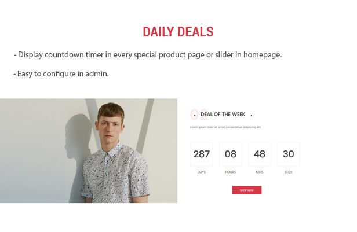
Task: Click the 48 mins countdown box
Action: (x=260, y=154)
